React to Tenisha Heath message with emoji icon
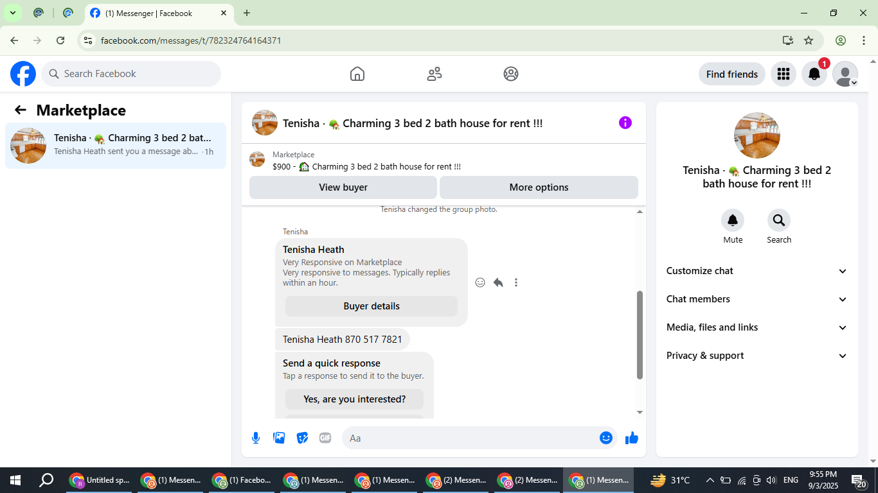This screenshot has width=878, height=493. tap(480, 282)
